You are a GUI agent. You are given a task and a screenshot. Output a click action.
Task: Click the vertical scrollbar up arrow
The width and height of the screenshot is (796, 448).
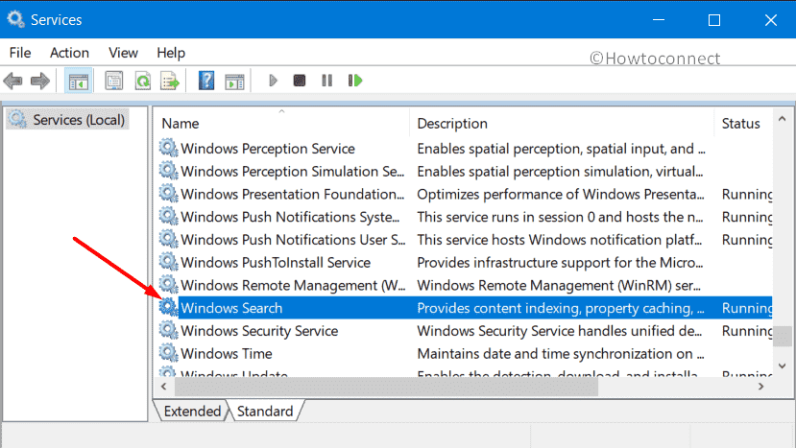(x=783, y=119)
